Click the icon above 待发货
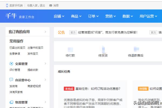 pos(103,49)
